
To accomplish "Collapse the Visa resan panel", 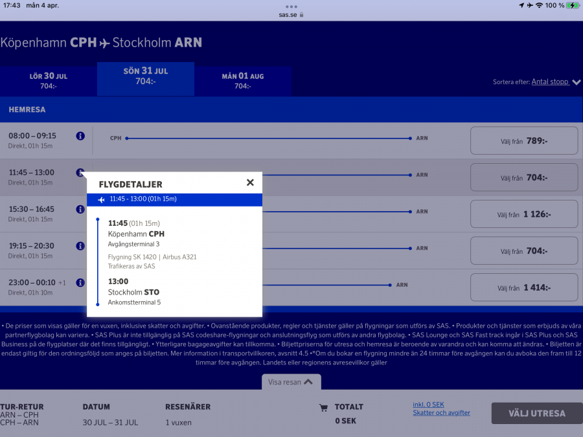I will click(x=291, y=382).
